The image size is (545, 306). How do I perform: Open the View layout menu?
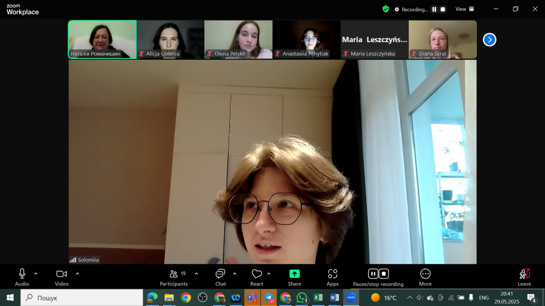(x=465, y=9)
